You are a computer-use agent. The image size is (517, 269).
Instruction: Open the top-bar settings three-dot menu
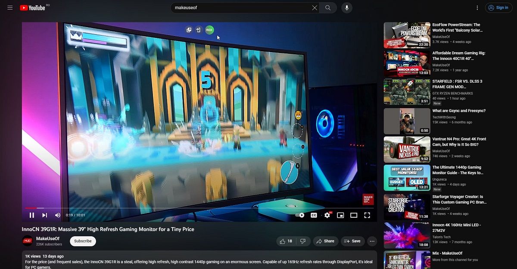tap(477, 8)
